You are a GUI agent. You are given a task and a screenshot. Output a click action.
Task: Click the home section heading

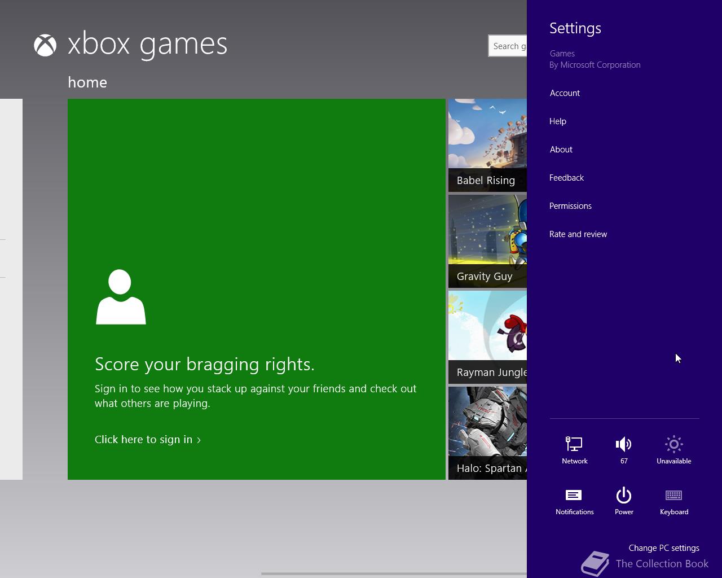tap(87, 82)
